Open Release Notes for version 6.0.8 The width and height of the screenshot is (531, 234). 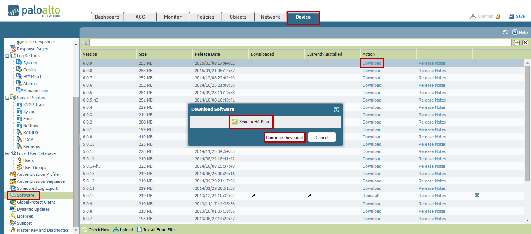[x=432, y=70]
